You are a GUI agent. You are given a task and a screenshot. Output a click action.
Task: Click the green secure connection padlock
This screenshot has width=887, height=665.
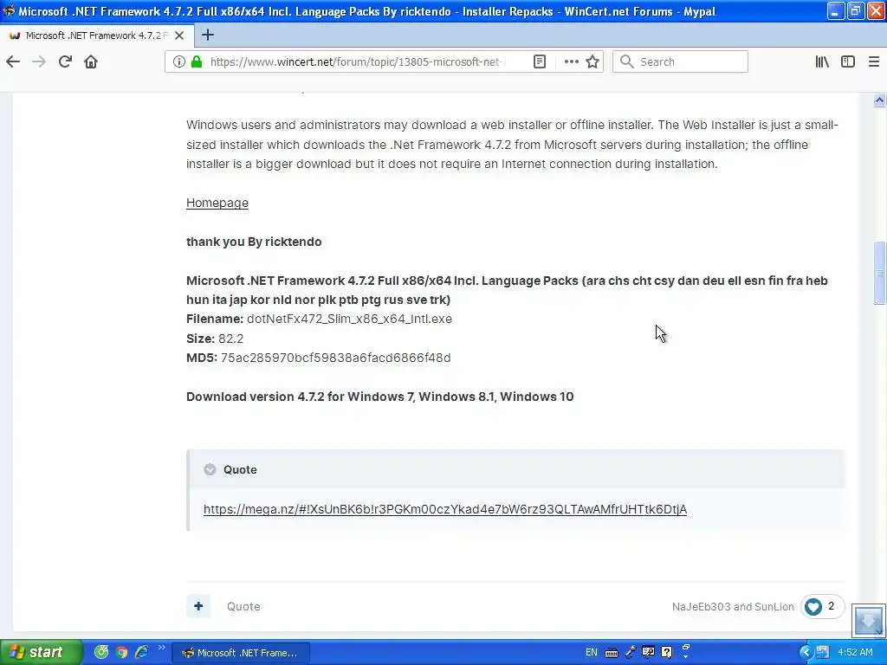click(197, 61)
